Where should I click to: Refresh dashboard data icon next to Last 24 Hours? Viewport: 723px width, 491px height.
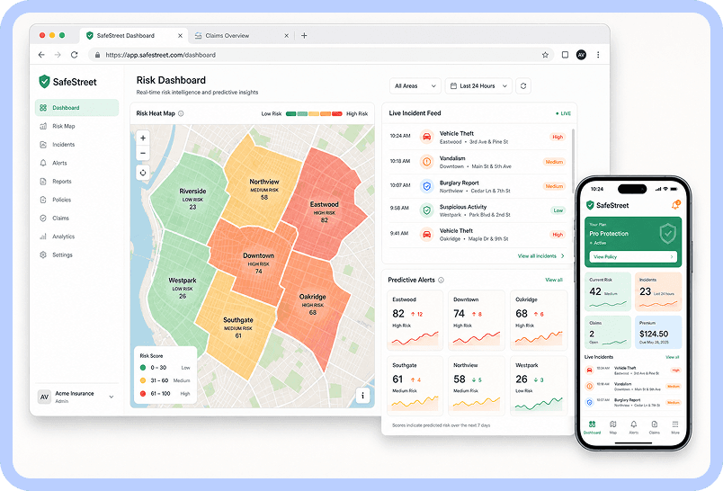click(x=523, y=85)
